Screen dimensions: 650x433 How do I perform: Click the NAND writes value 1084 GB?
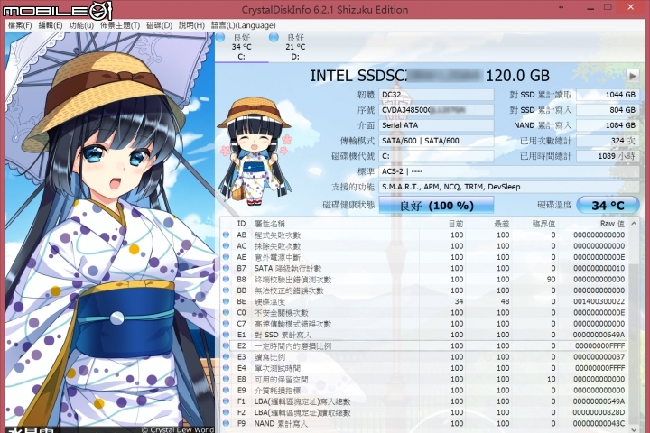608,125
